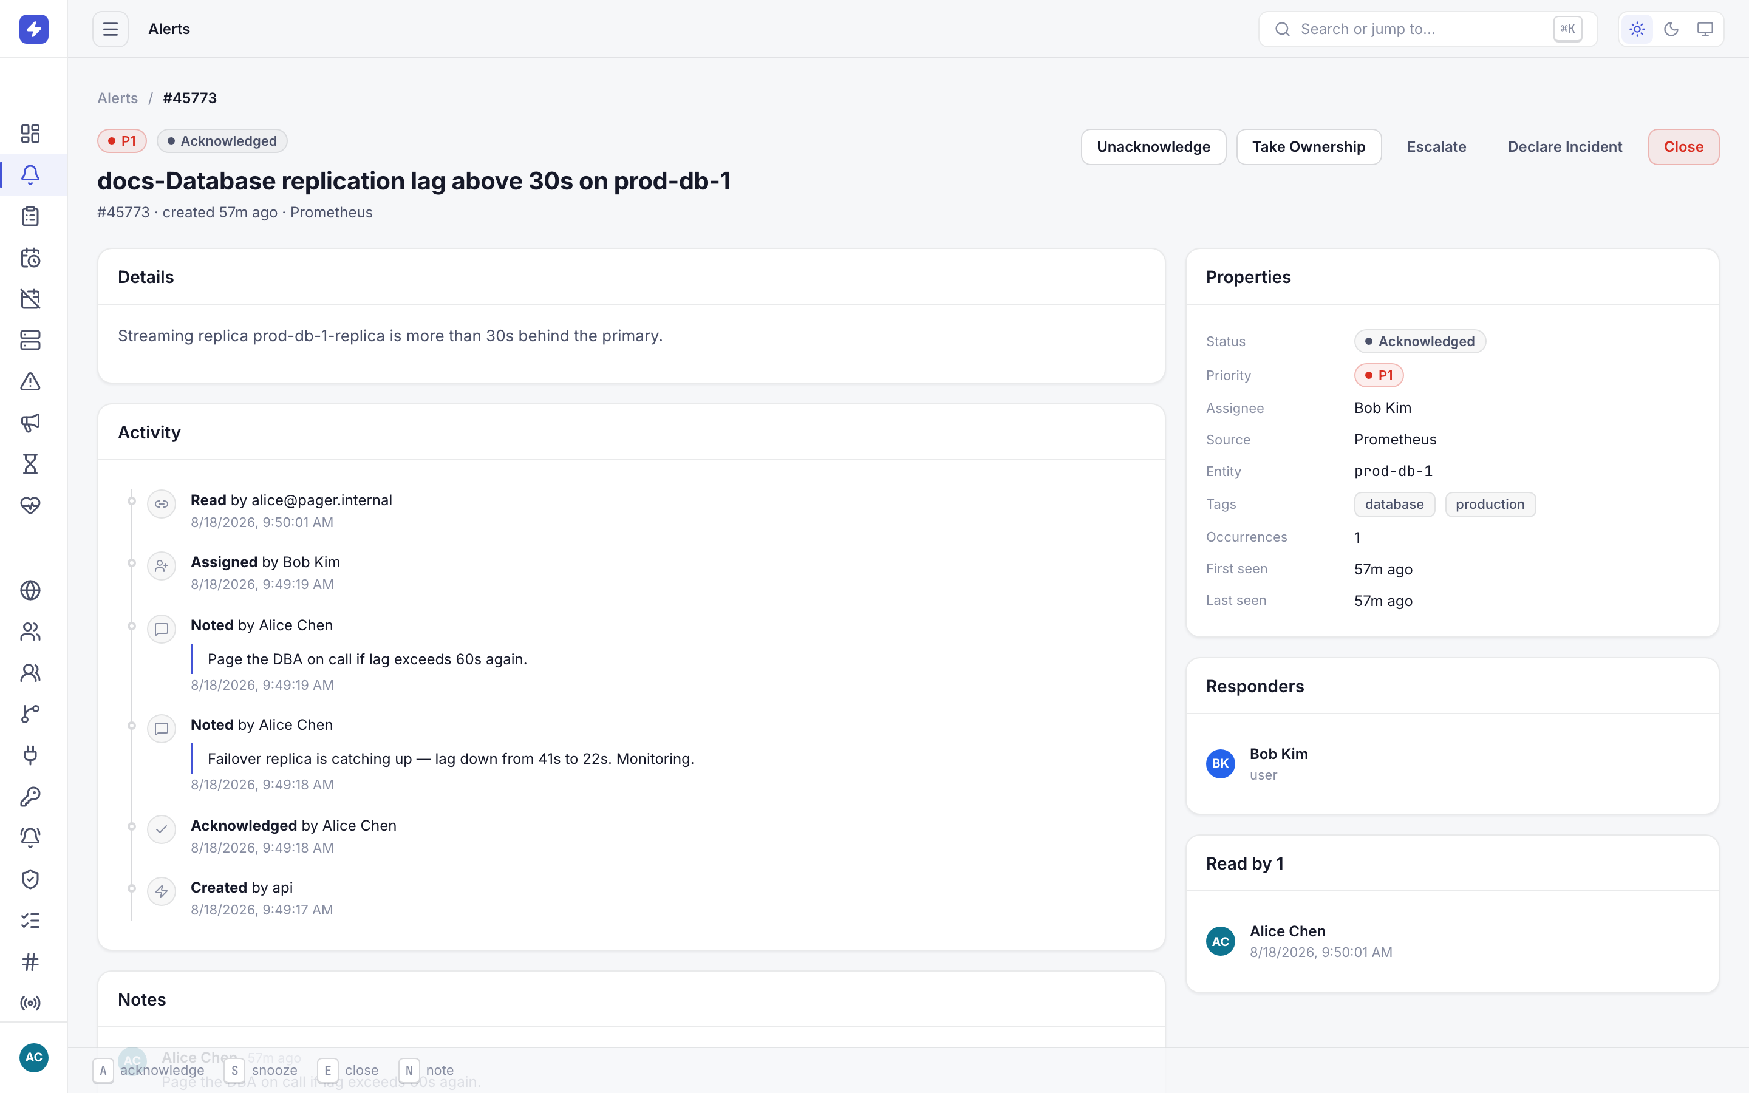The height and width of the screenshot is (1093, 1749).
Task: Click the lightning bolt app logo
Action: click(x=33, y=29)
